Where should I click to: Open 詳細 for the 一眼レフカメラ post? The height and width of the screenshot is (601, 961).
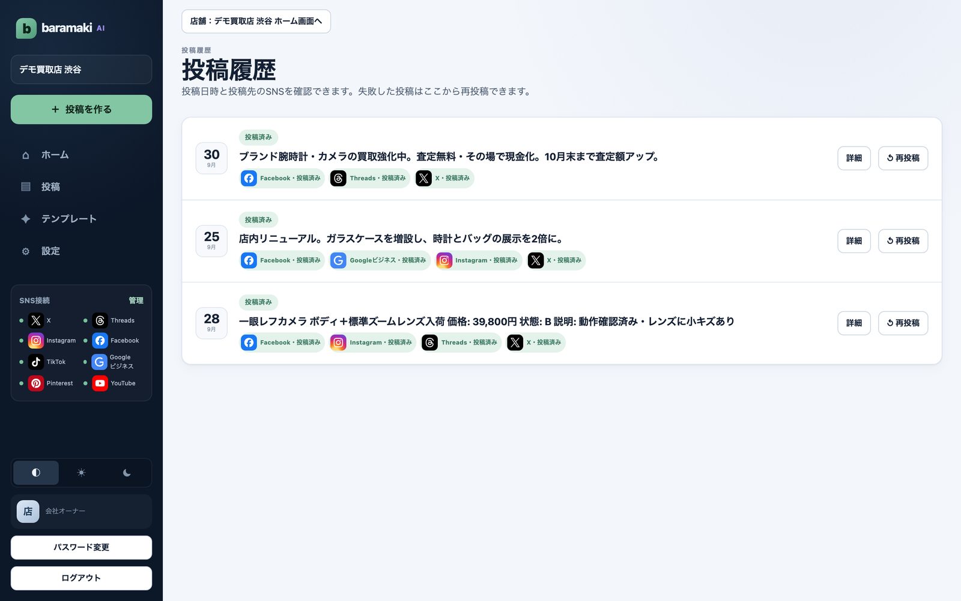click(853, 323)
